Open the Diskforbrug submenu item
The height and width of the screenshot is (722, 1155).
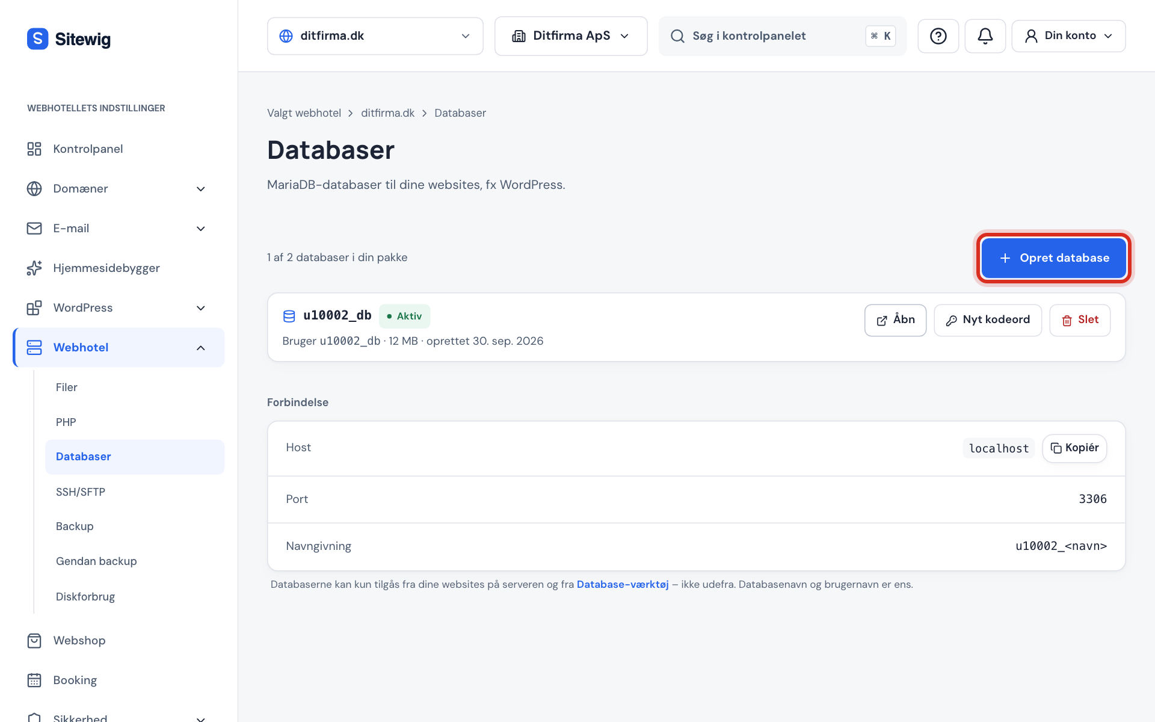[134, 597]
